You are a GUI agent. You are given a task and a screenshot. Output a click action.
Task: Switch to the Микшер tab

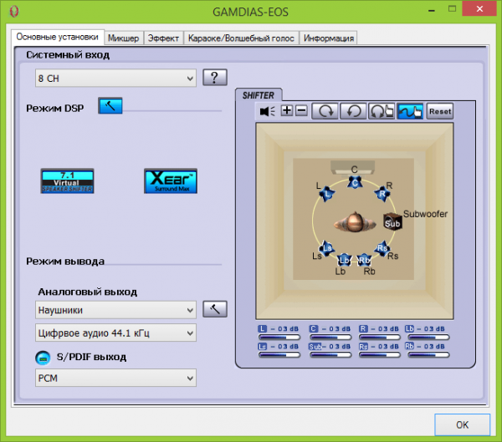tap(124, 38)
